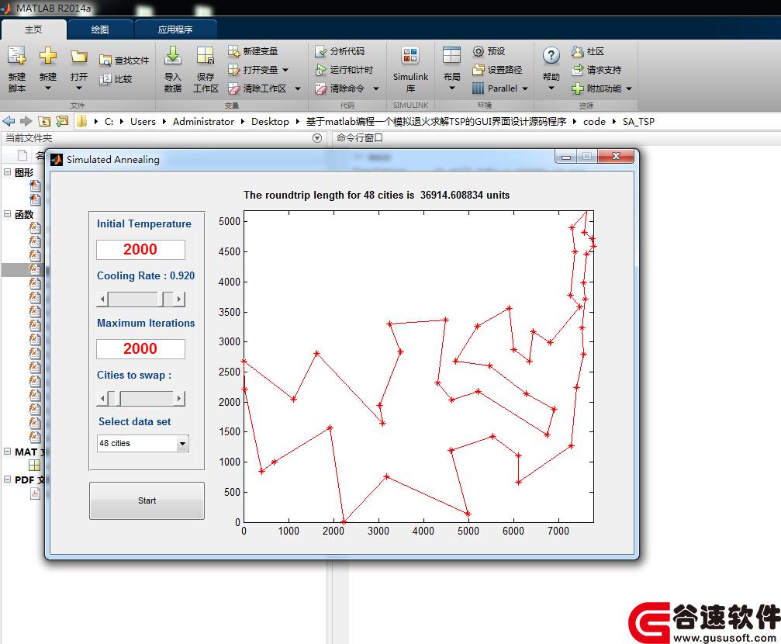Click code in the address path
Viewport: 781px width, 644px height.
(x=594, y=121)
